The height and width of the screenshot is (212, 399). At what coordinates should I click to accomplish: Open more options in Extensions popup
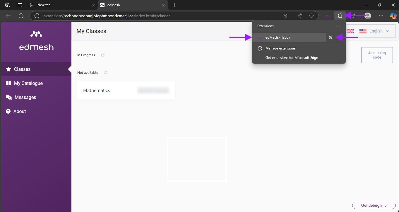pyautogui.click(x=338, y=26)
